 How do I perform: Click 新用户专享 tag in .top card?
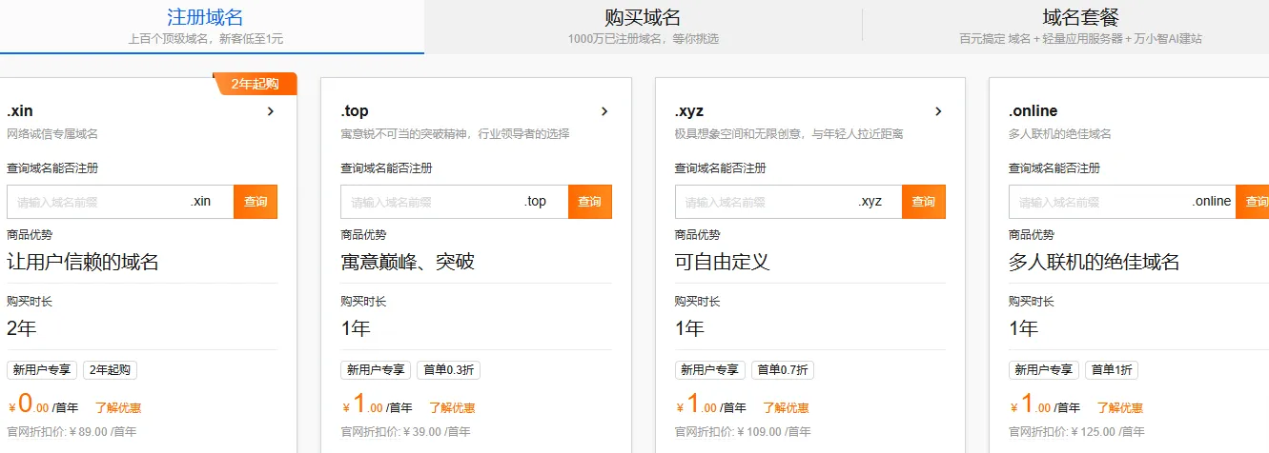[x=376, y=370]
